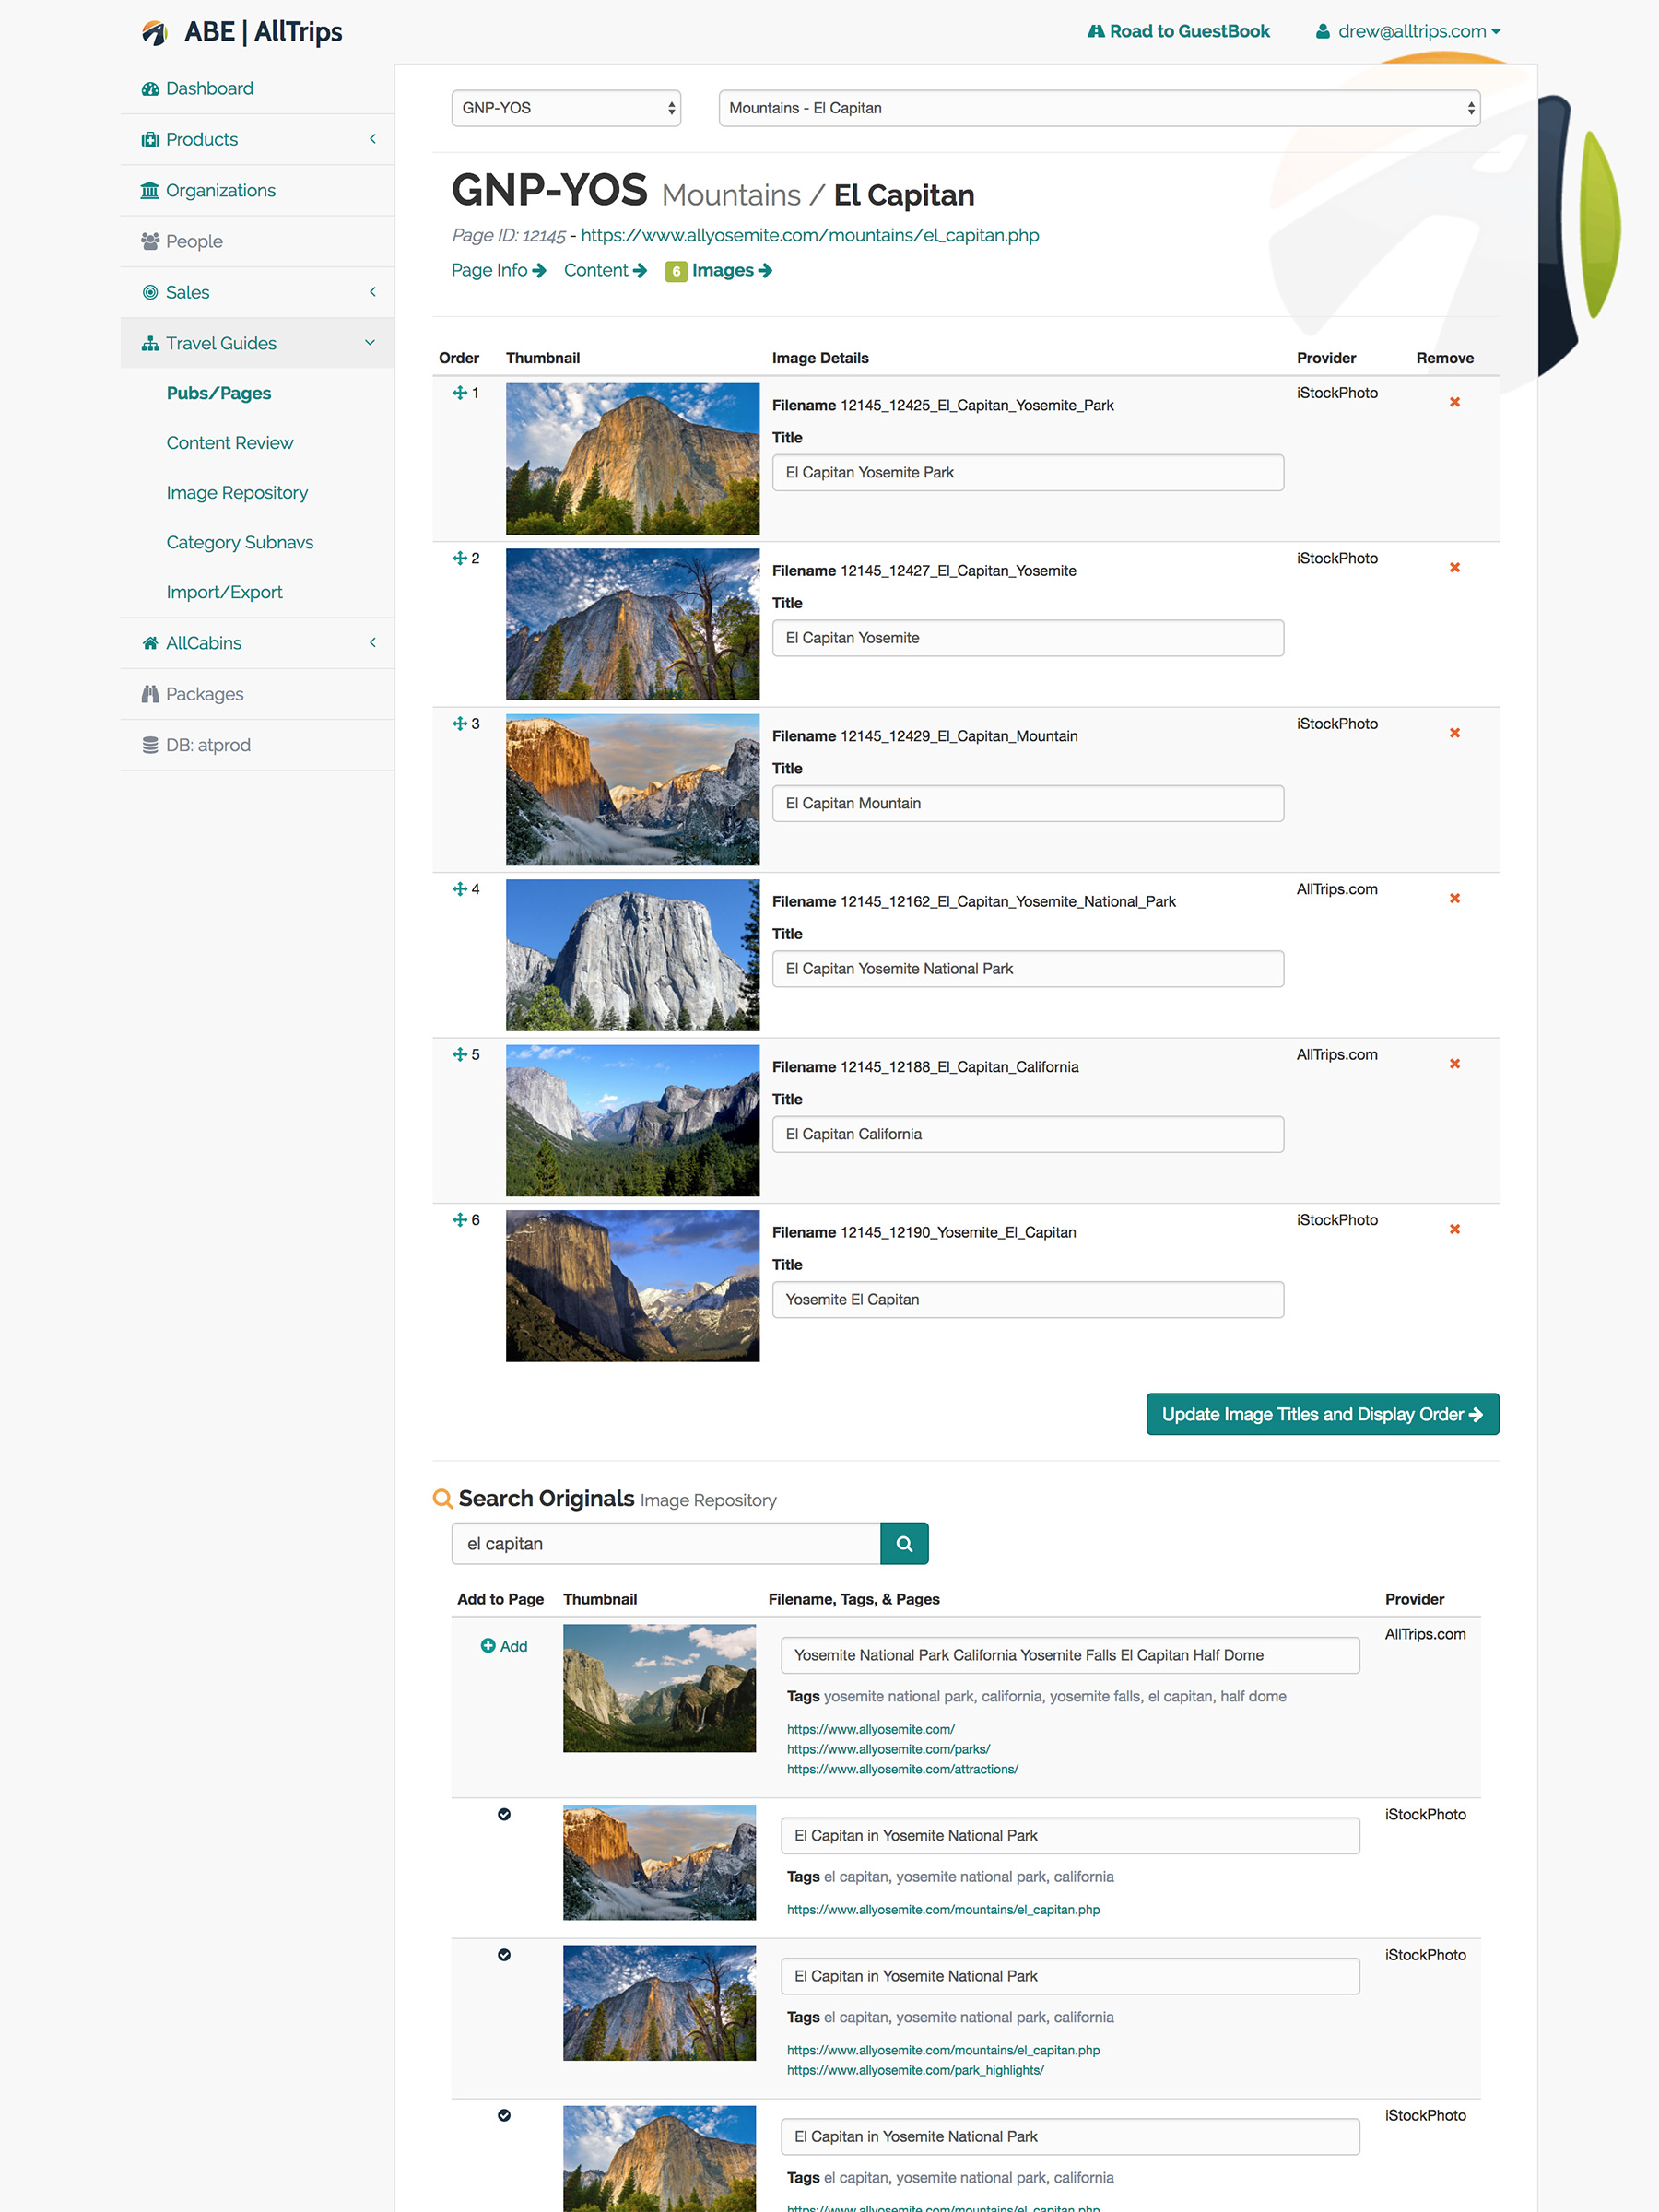Toggle the checkmark on second iStockPhoto result

(504, 1955)
